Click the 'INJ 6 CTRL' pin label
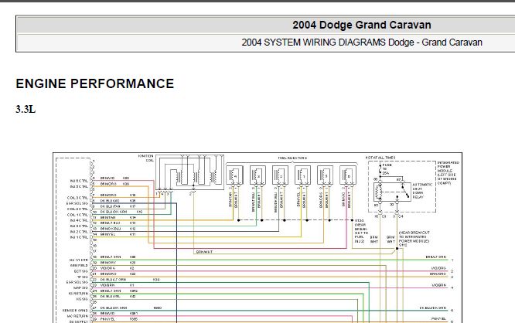The image size is (515, 323). [x=79, y=181]
